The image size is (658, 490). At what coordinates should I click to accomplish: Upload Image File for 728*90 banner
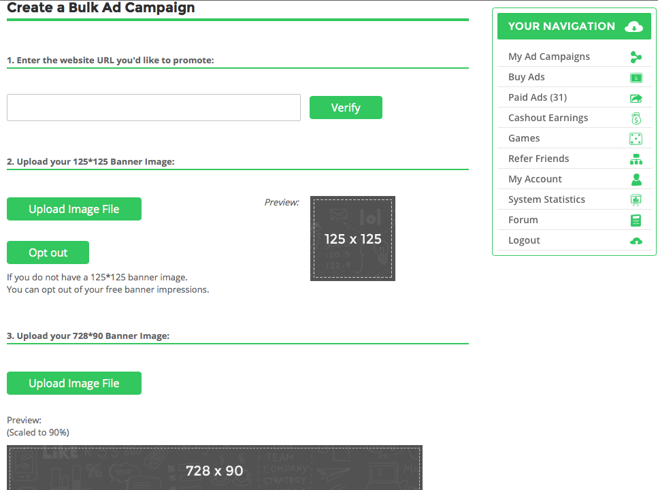point(74,383)
